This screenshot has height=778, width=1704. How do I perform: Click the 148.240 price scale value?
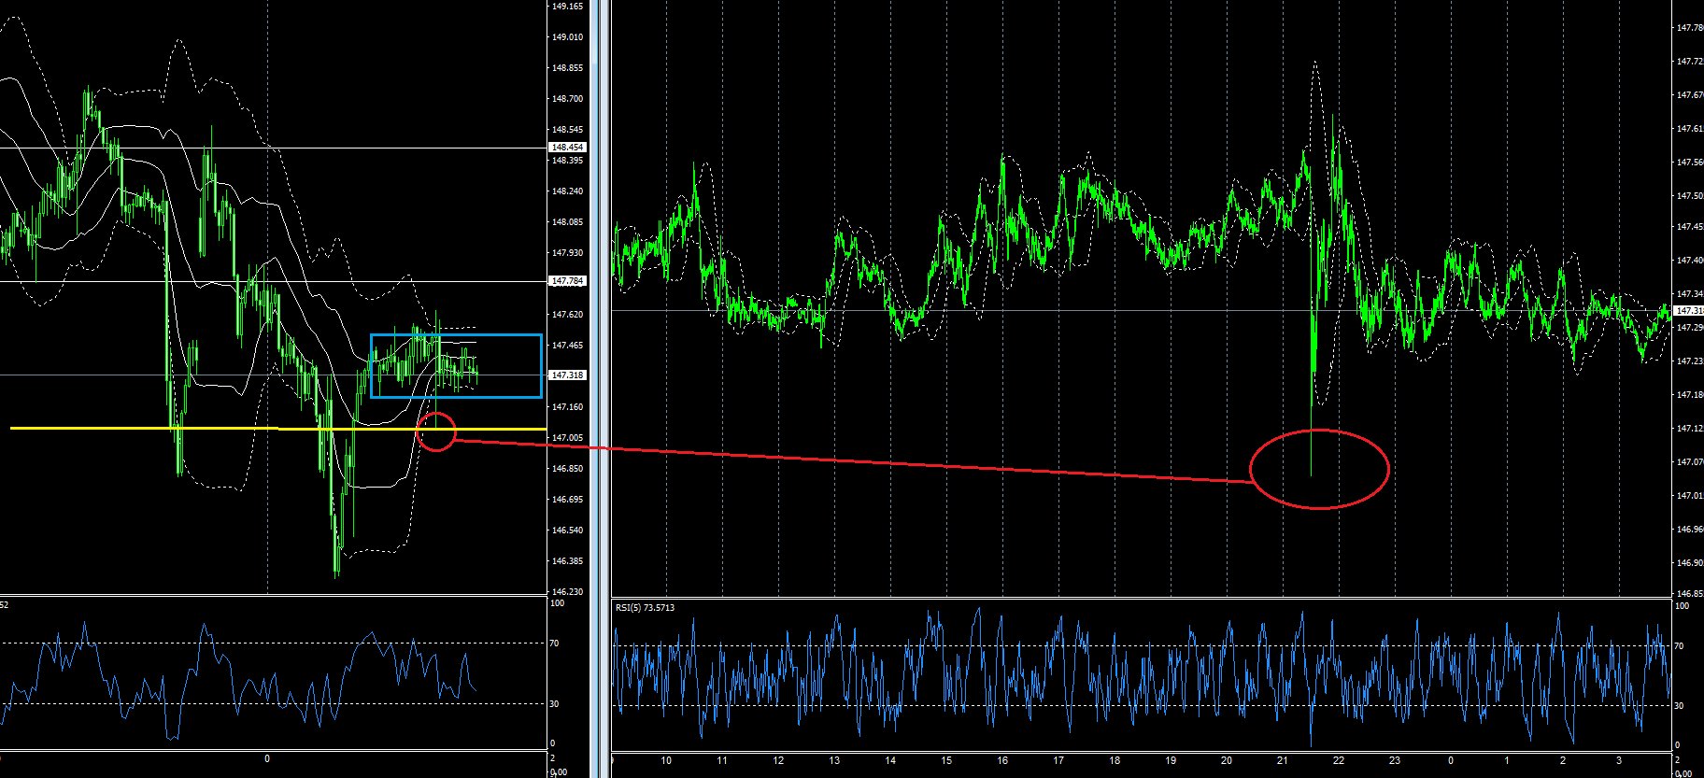pyautogui.click(x=567, y=191)
